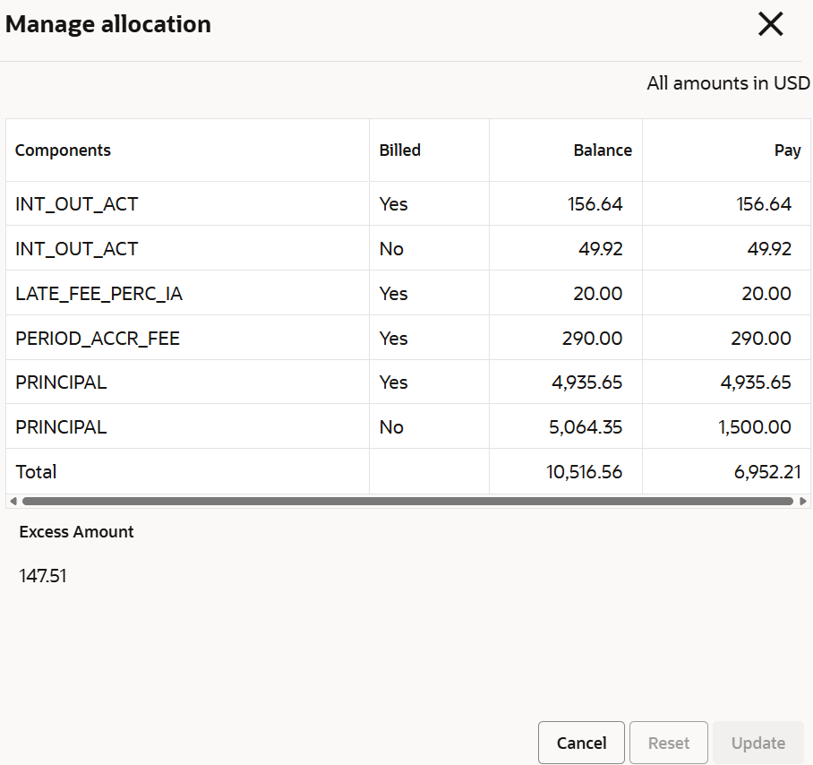Select Pay value 156.64 for INT_OUT_ACT
Screen dimensions: 813x765
pyautogui.click(x=764, y=204)
